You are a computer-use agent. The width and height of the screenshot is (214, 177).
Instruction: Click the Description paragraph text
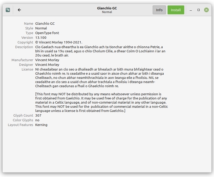pos(100,51)
